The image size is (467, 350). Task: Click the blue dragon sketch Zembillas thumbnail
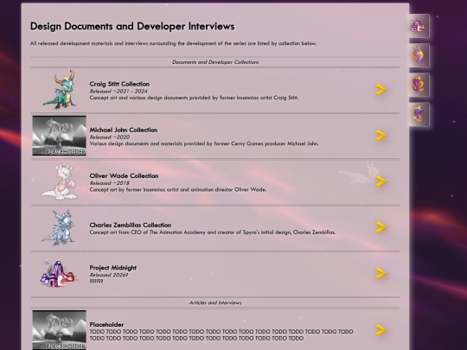point(60,227)
